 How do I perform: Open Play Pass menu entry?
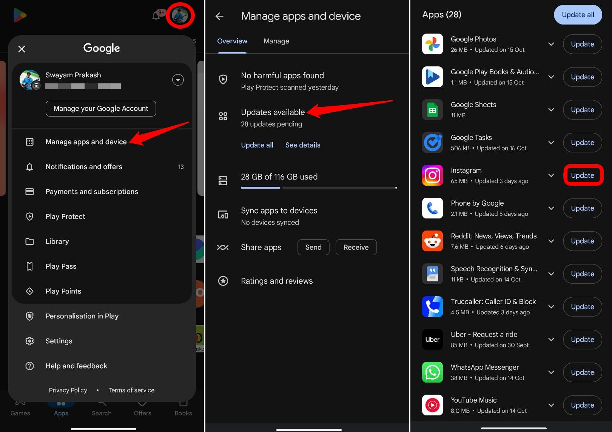[x=102, y=266]
